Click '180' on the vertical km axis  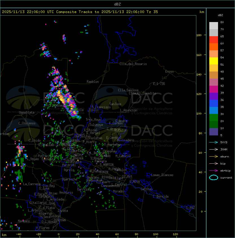(x=199, y=35)
